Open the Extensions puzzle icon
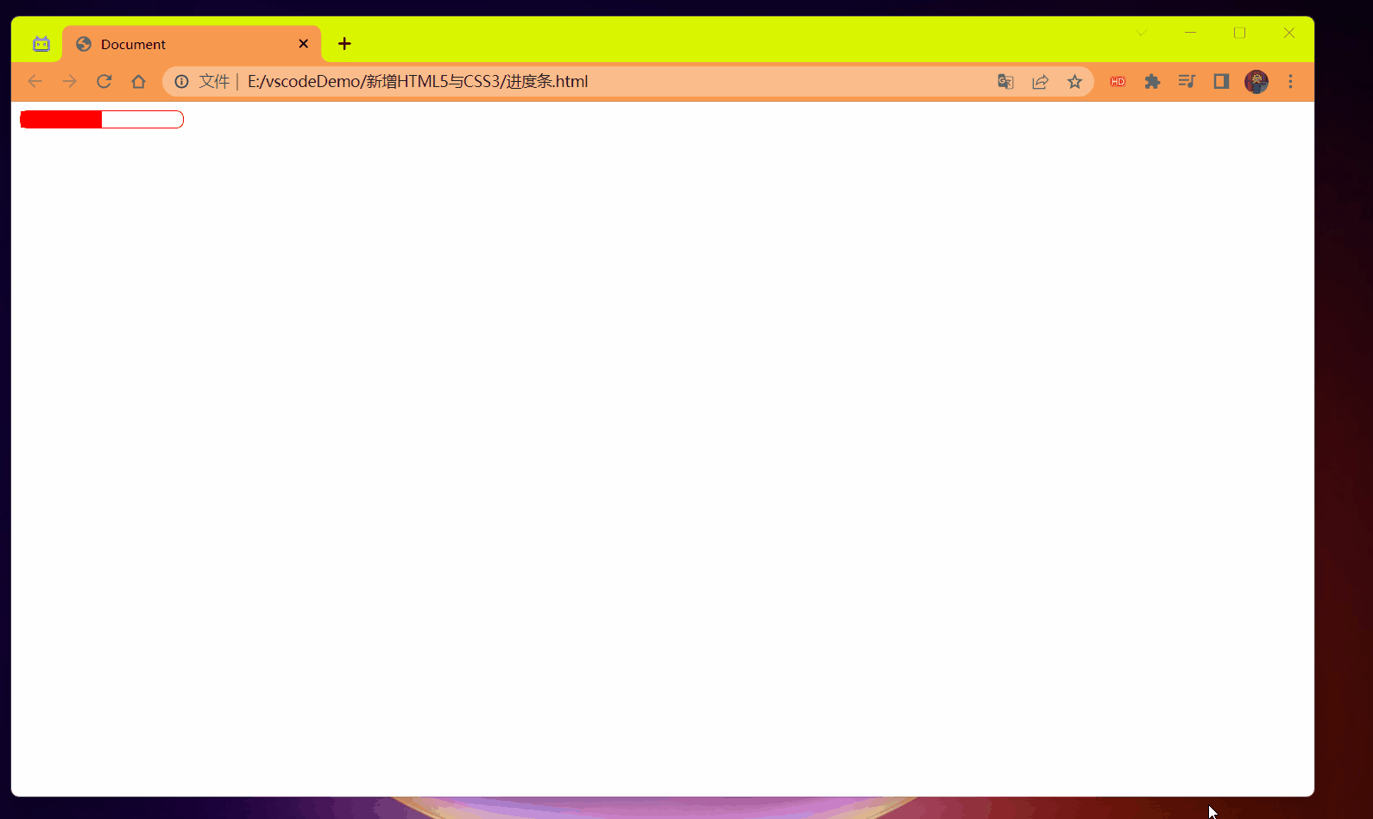Image resolution: width=1373 pixels, height=819 pixels. (x=1152, y=81)
